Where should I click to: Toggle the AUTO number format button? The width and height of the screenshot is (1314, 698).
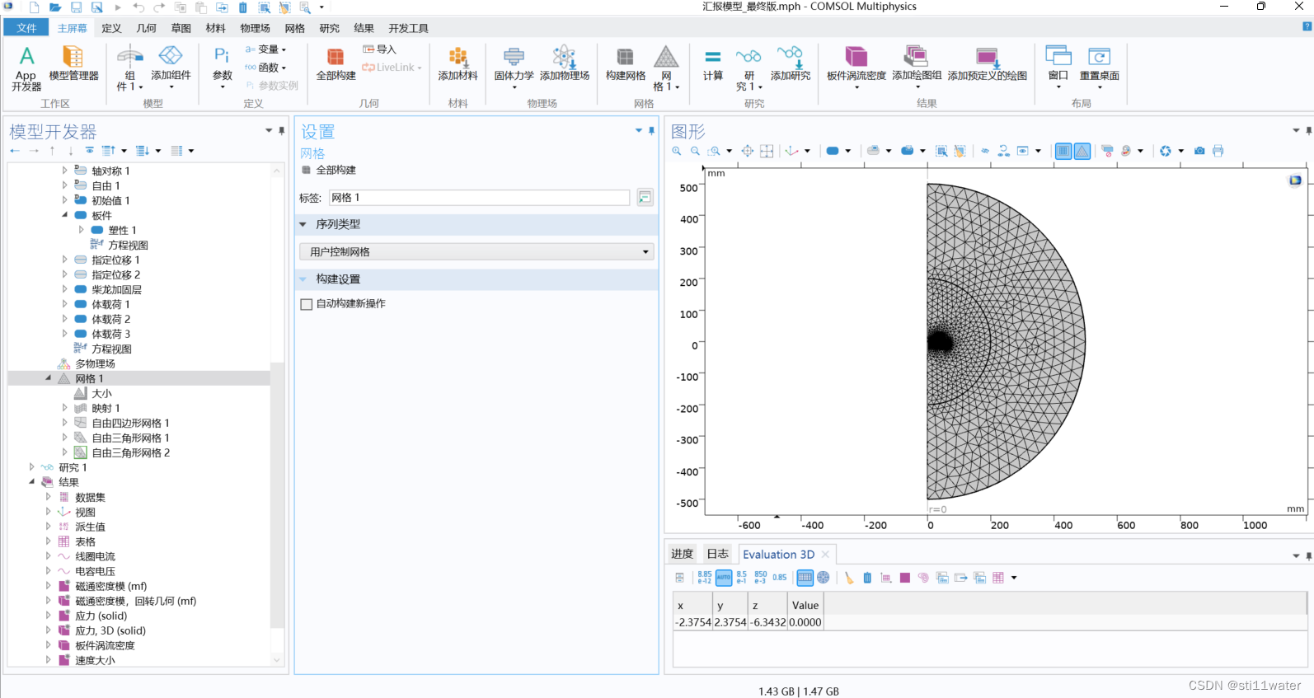[x=724, y=578]
